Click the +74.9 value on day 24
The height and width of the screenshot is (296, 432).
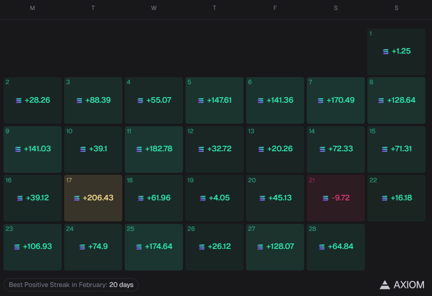coord(98,246)
